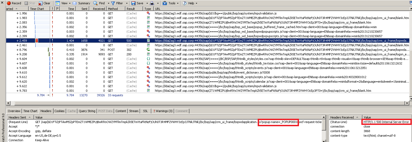Click the type icon of the +9.783 row
The width and height of the screenshot is (412, 142).
click(148, 91)
